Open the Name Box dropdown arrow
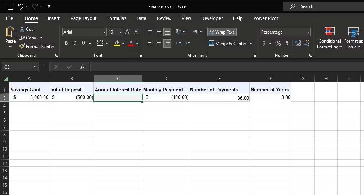364x195 pixels. tap(35, 67)
